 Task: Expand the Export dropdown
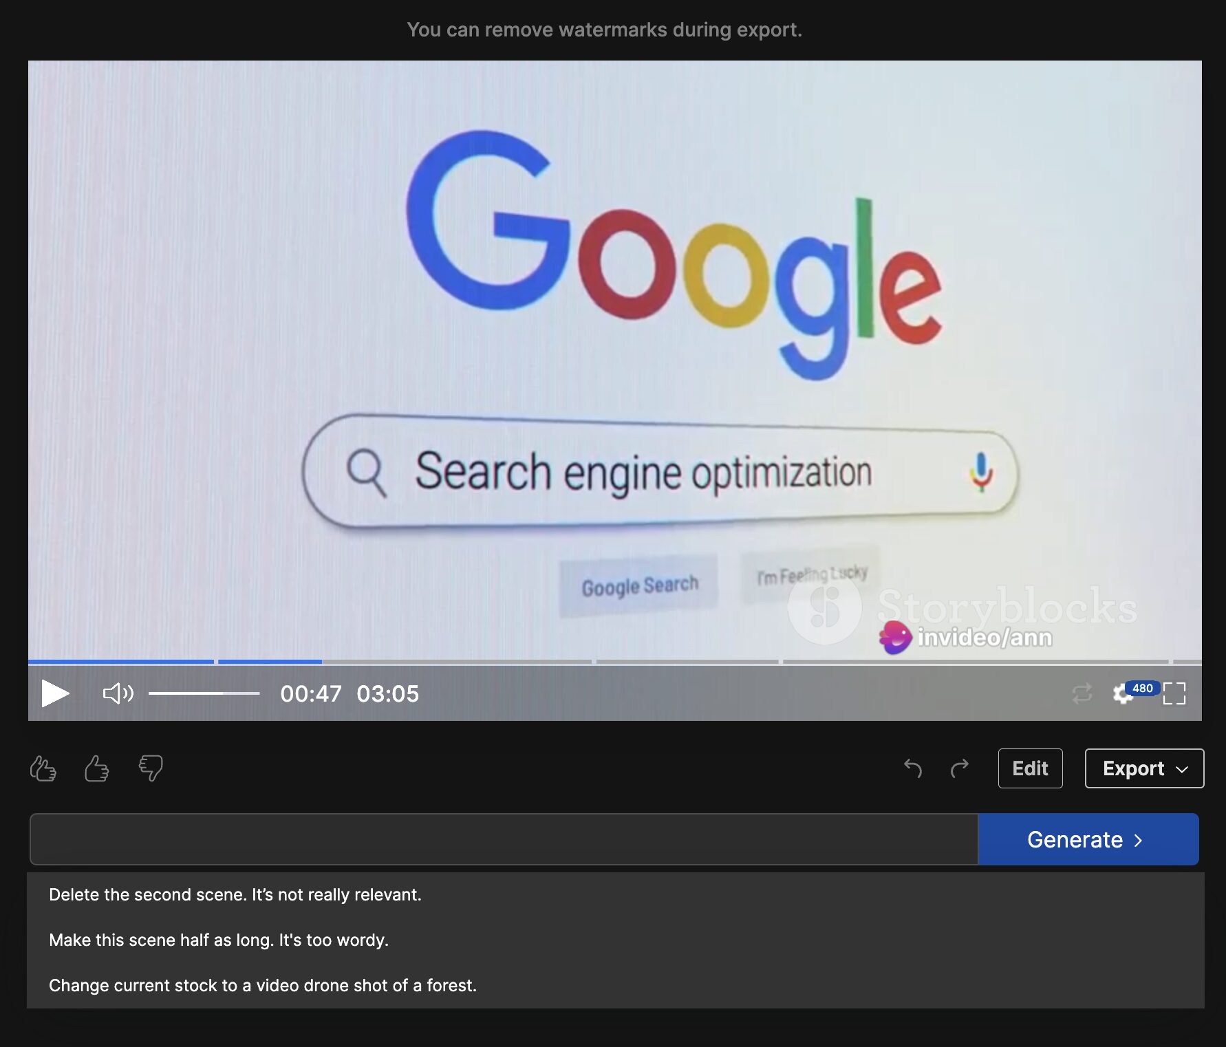tap(1144, 768)
